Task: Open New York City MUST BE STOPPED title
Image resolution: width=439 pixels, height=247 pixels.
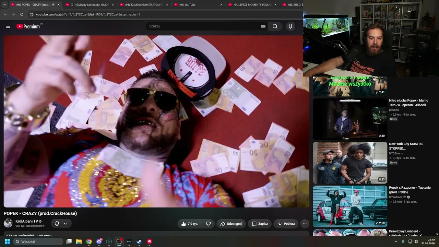Action: coord(406,146)
